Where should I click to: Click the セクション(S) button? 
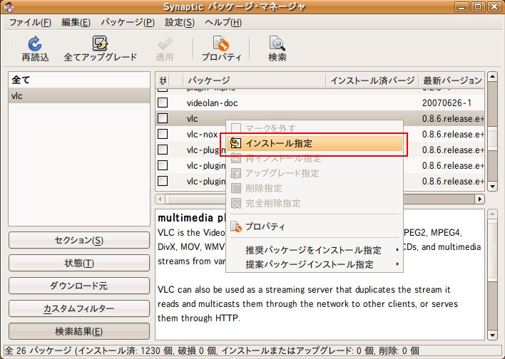coord(78,241)
